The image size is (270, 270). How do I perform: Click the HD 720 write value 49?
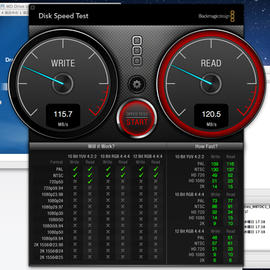point(214,175)
